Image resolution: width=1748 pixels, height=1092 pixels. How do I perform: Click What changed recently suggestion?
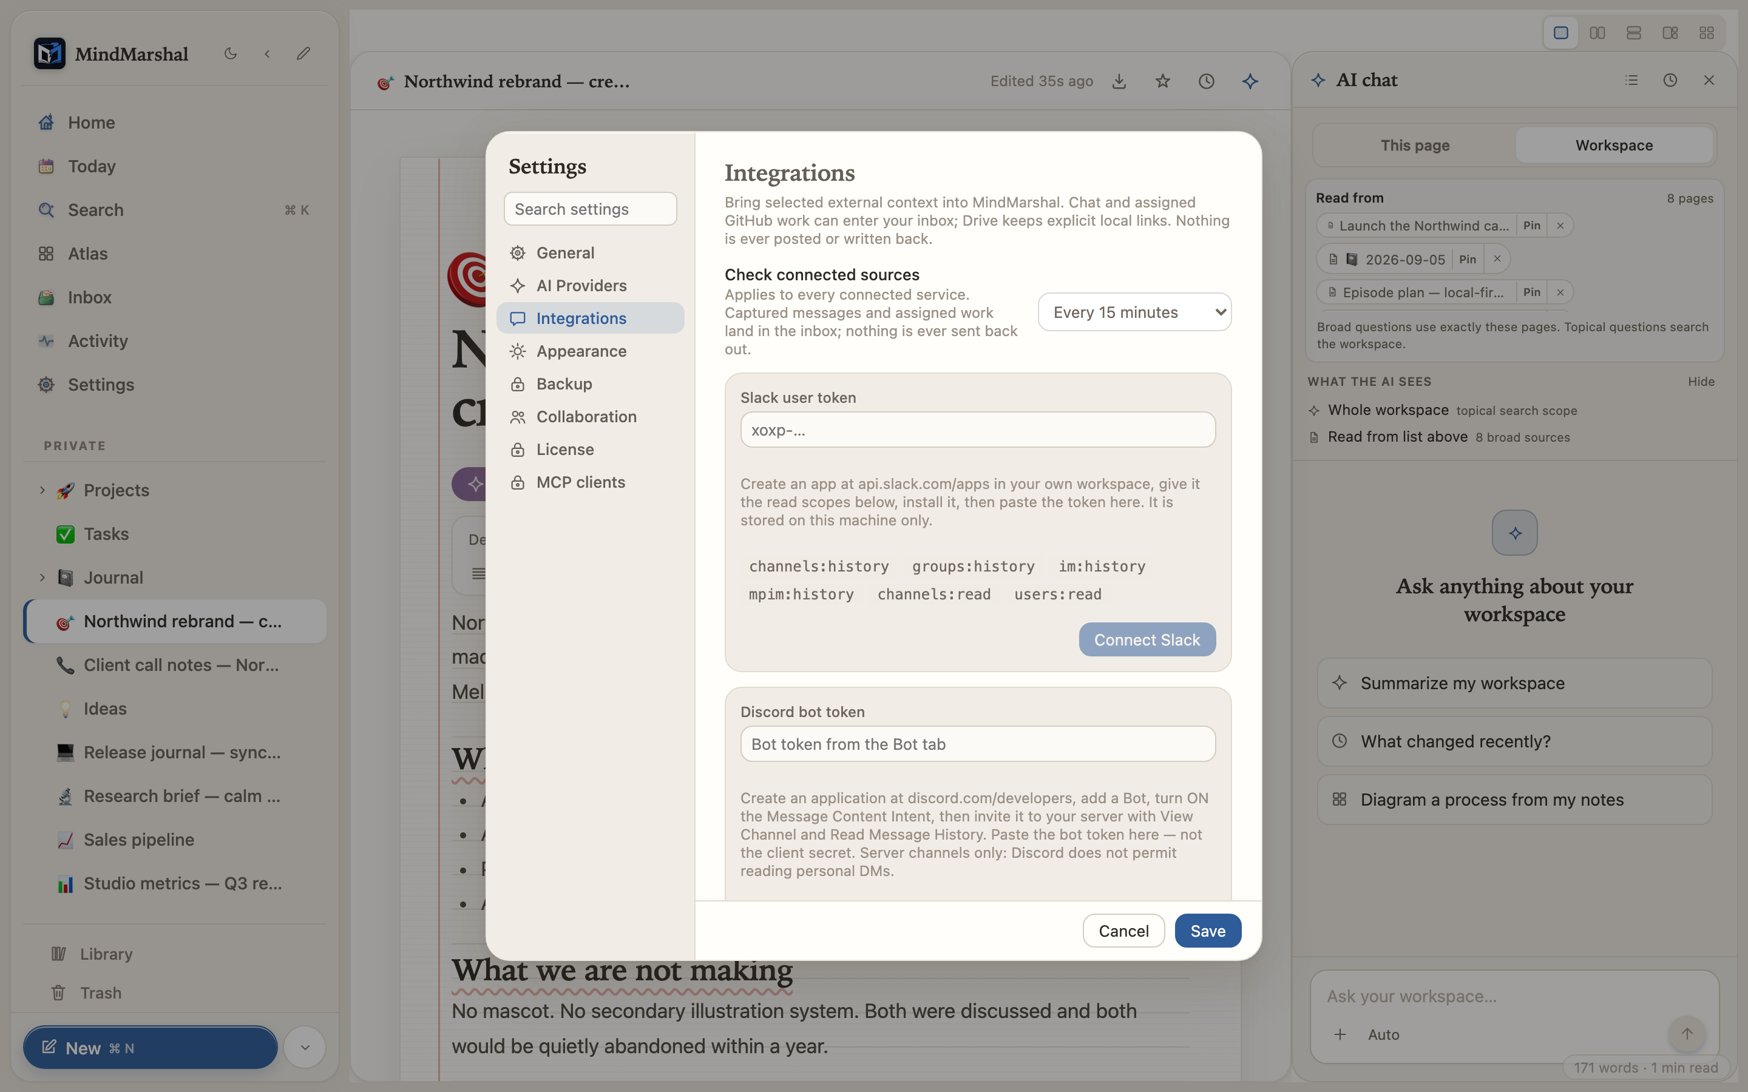pyautogui.click(x=1514, y=741)
